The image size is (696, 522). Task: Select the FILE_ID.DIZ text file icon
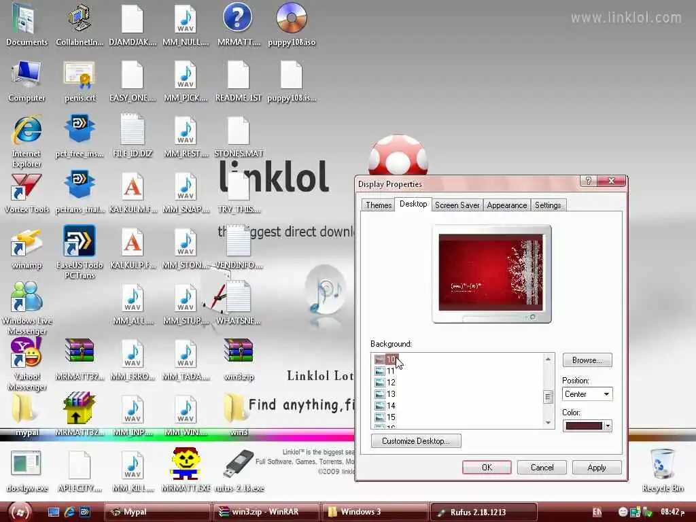coord(133,136)
